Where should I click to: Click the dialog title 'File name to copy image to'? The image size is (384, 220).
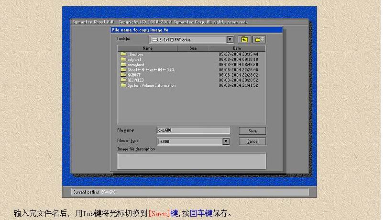pyautogui.click(x=140, y=30)
